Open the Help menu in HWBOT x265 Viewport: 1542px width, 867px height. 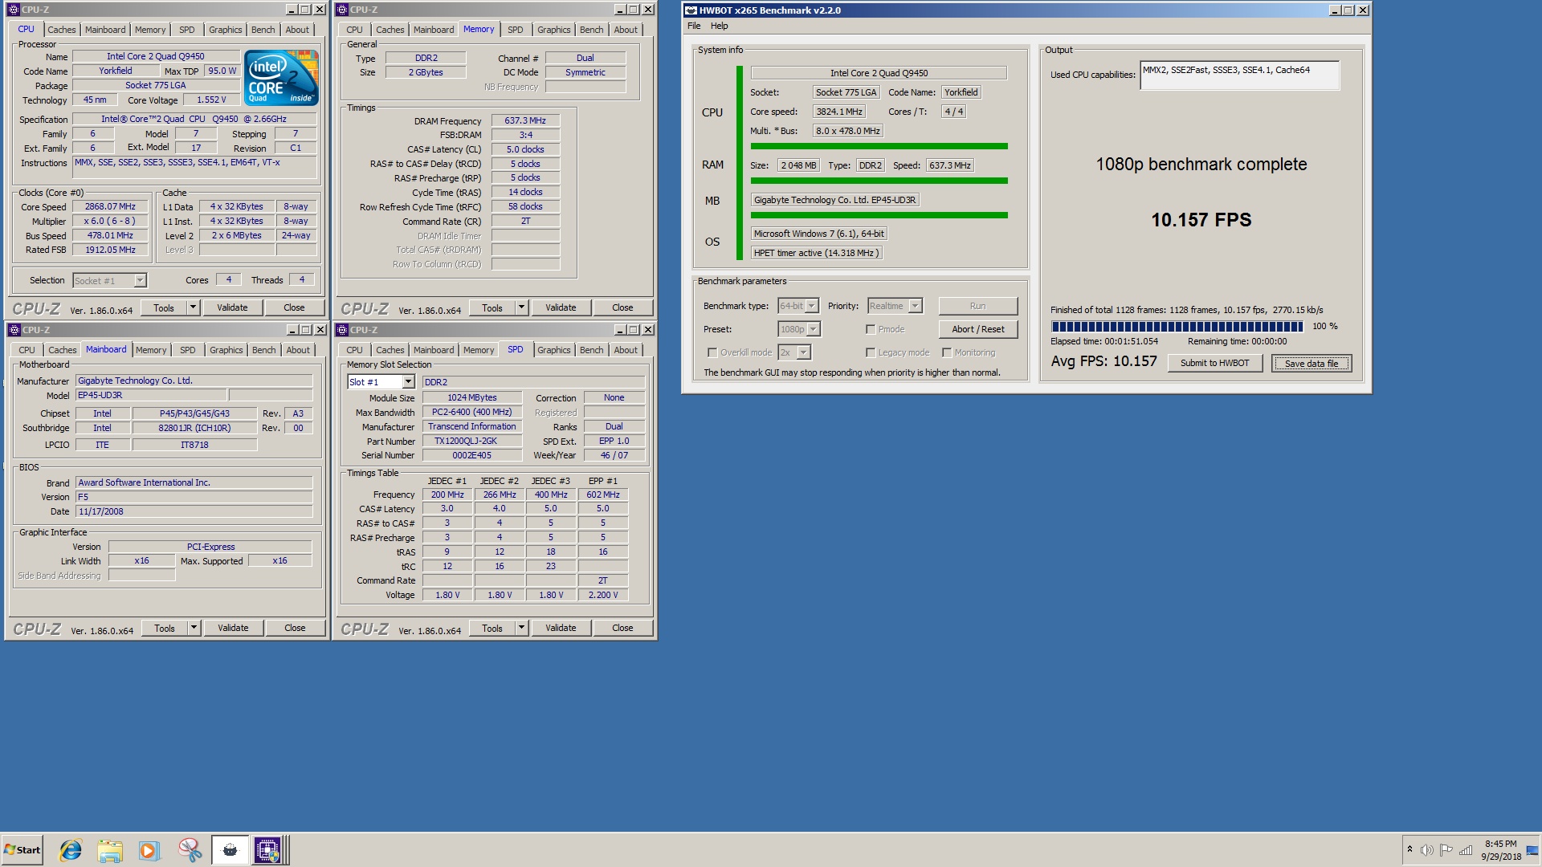720,26
